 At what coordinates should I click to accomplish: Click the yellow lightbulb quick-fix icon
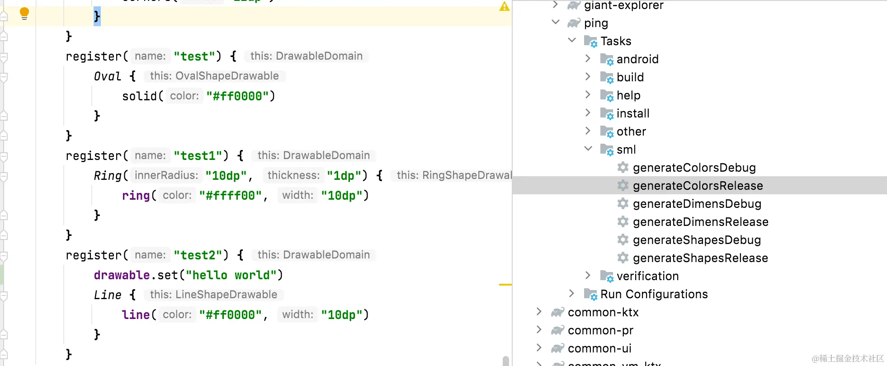[x=24, y=14]
